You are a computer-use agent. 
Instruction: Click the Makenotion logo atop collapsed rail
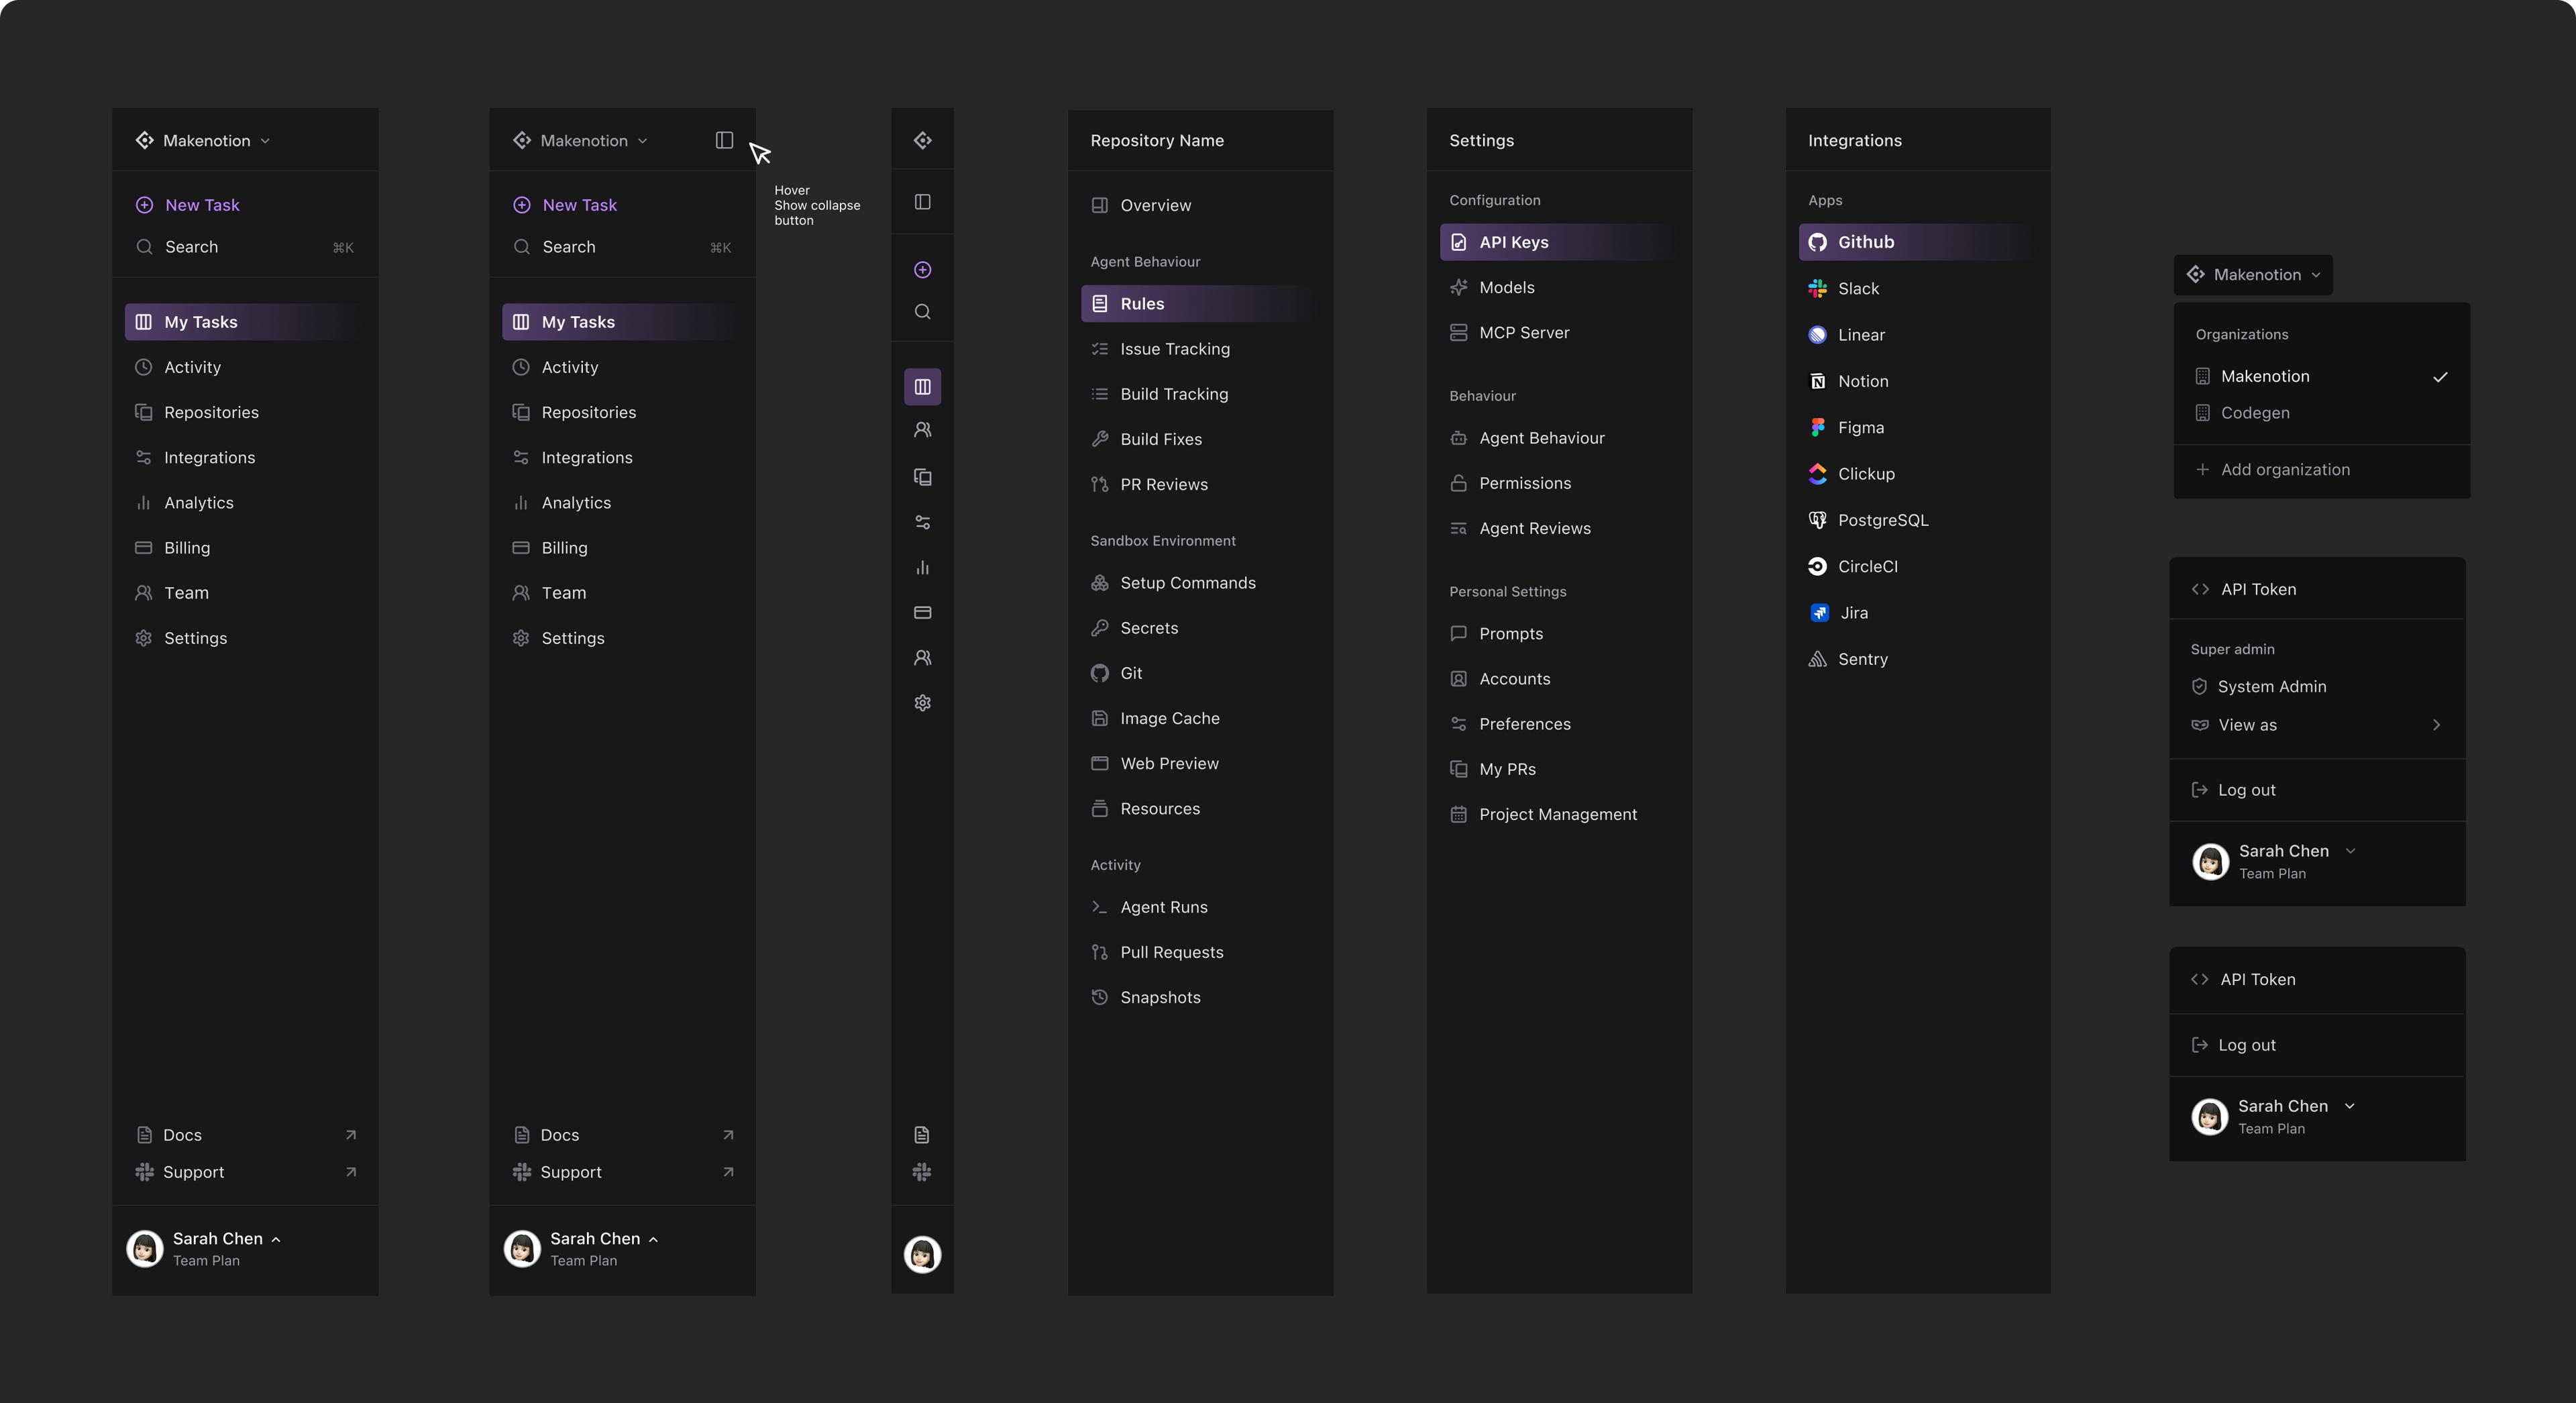922,140
